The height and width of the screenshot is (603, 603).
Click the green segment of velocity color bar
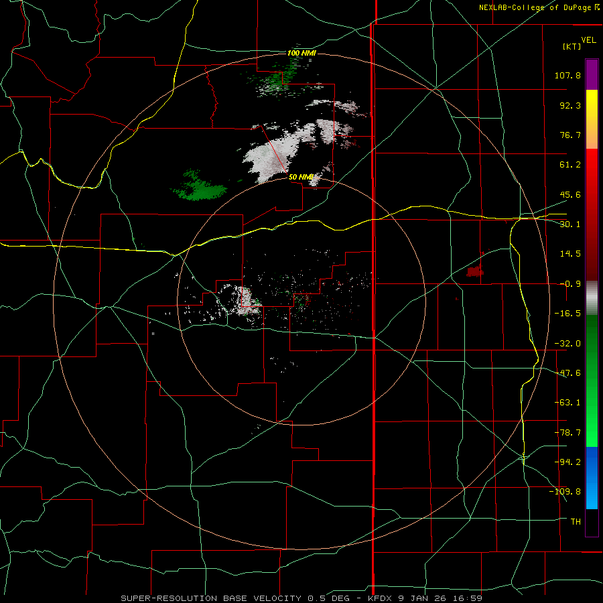click(592, 381)
